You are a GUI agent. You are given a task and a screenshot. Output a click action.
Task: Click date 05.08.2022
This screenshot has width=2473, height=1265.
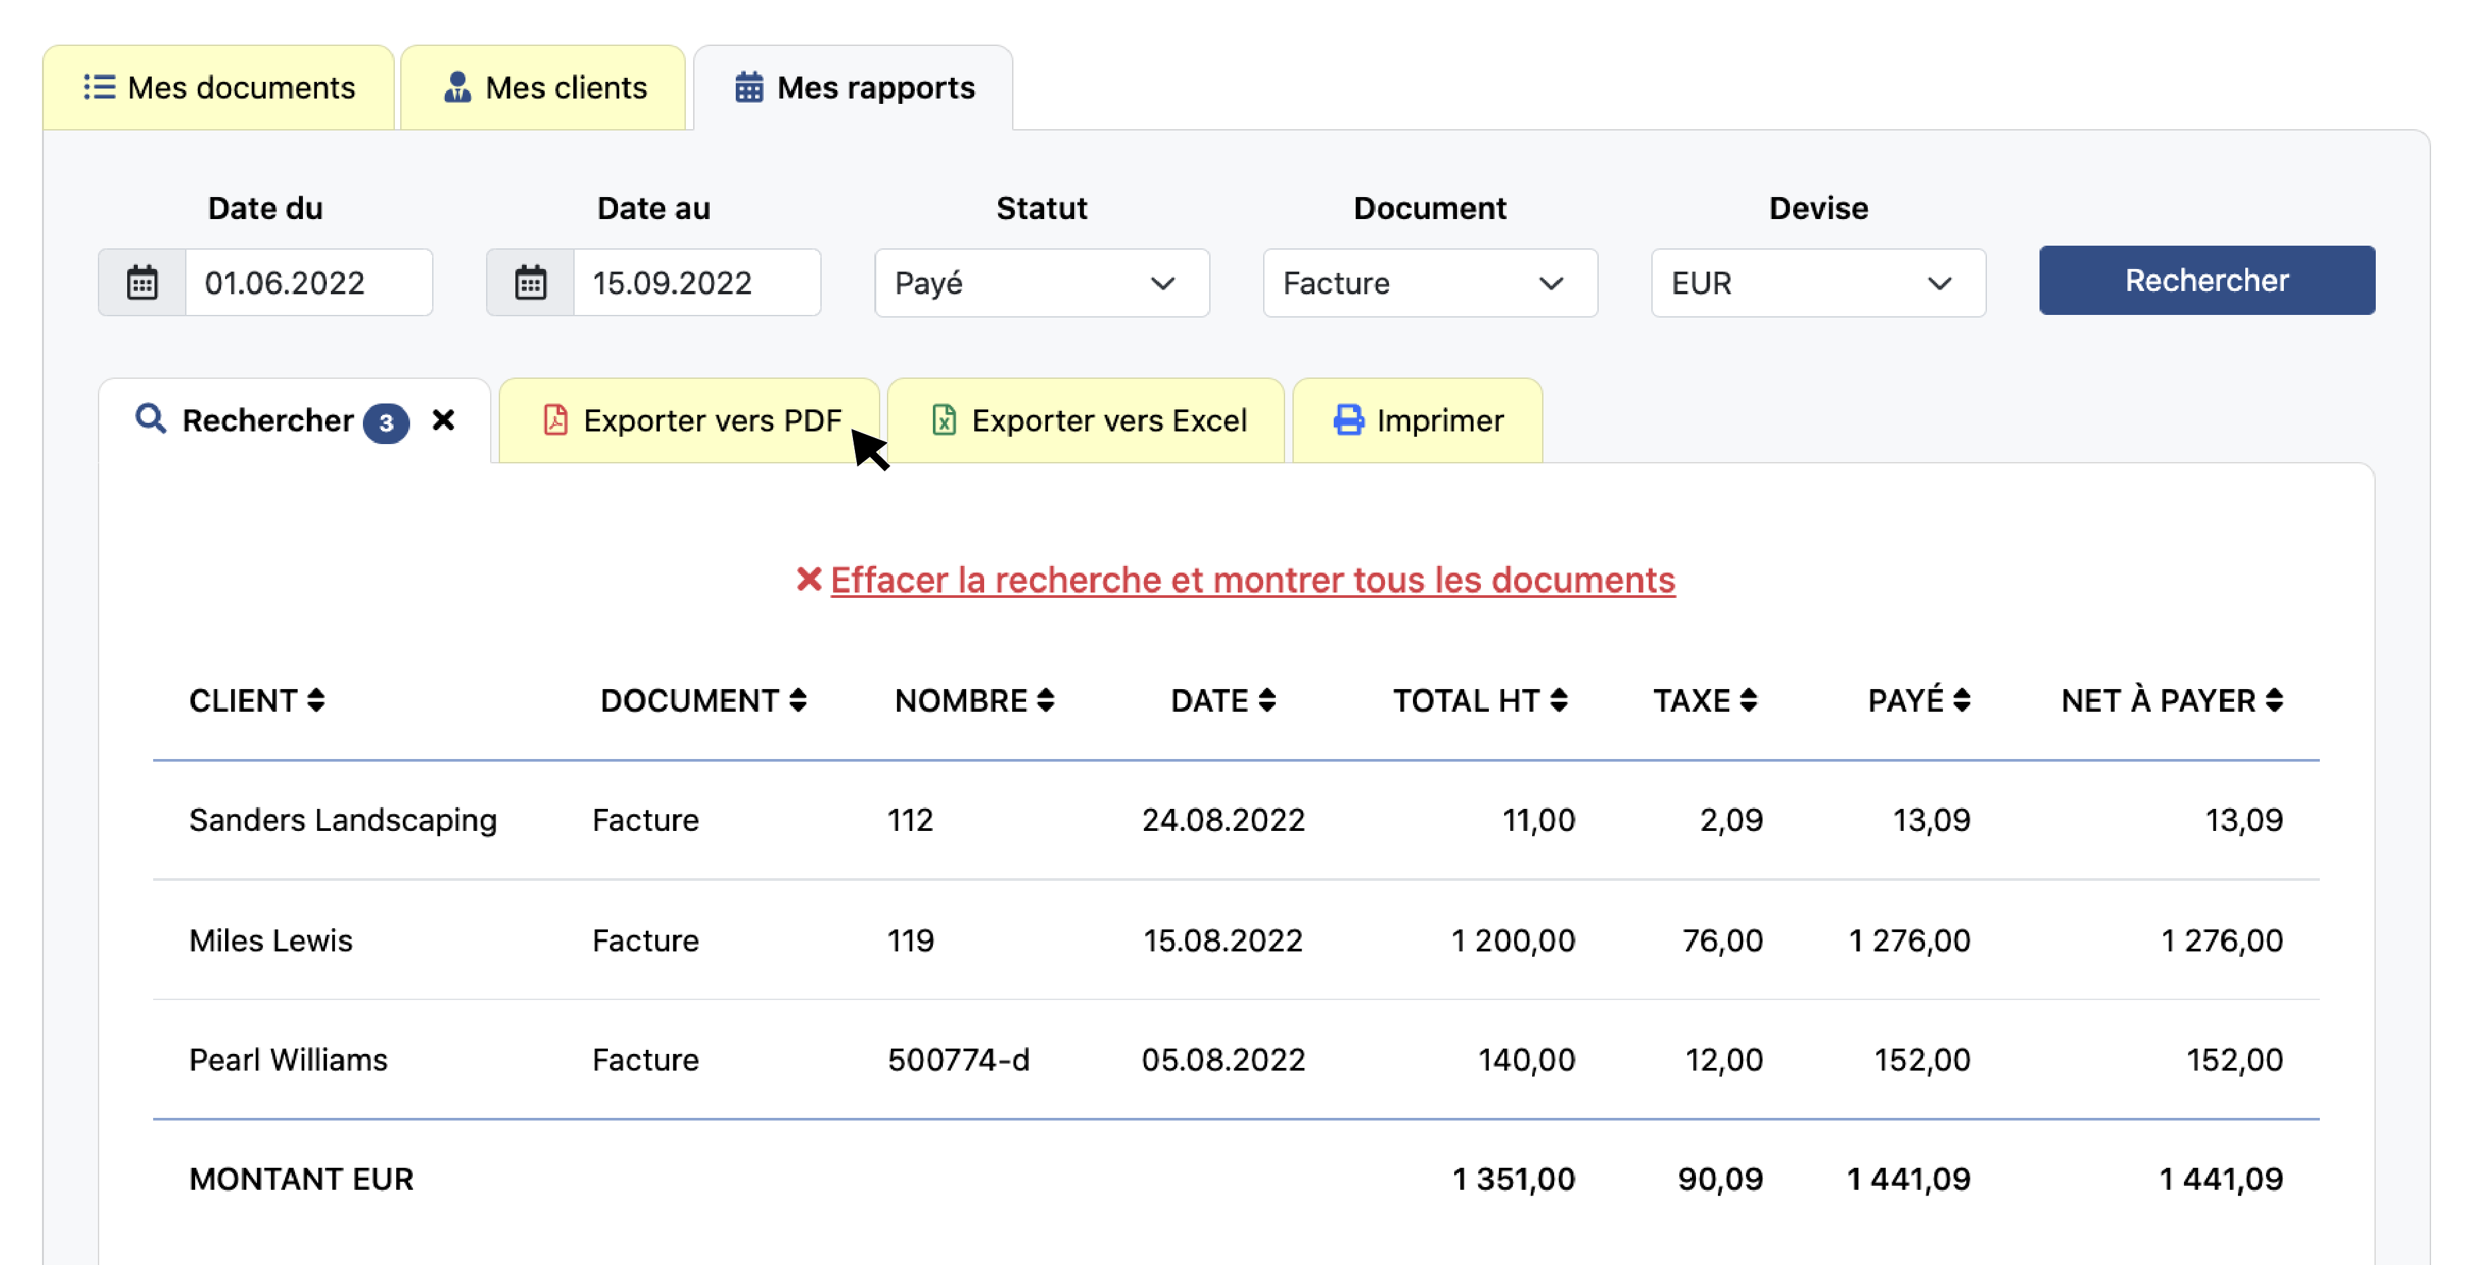pos(1223,1060)
